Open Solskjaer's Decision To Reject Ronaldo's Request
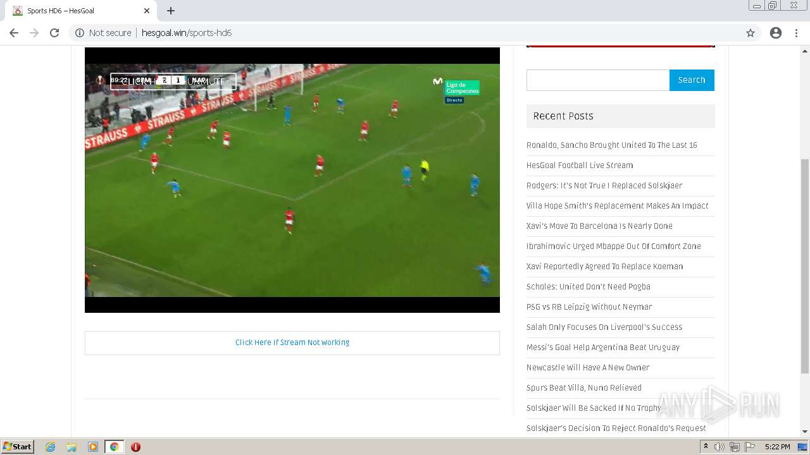Image resolution: width=810 pixels, height=455 pixels. 616,428
